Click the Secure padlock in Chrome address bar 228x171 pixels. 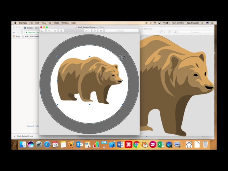[x=27, y=32]
